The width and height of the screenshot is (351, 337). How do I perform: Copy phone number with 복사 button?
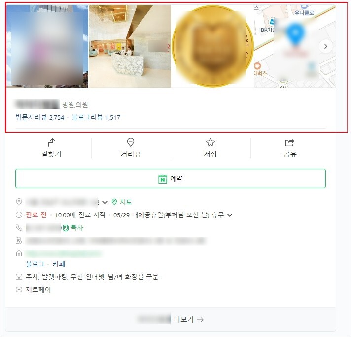[x=73, y=228]
